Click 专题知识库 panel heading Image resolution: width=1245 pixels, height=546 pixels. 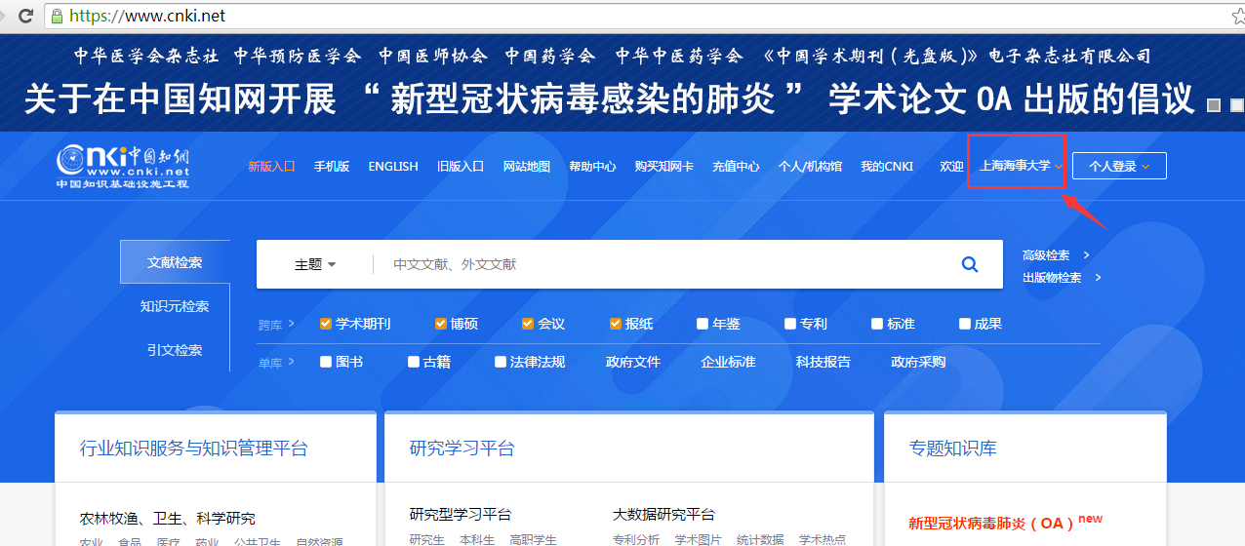[x=953, y=448]
